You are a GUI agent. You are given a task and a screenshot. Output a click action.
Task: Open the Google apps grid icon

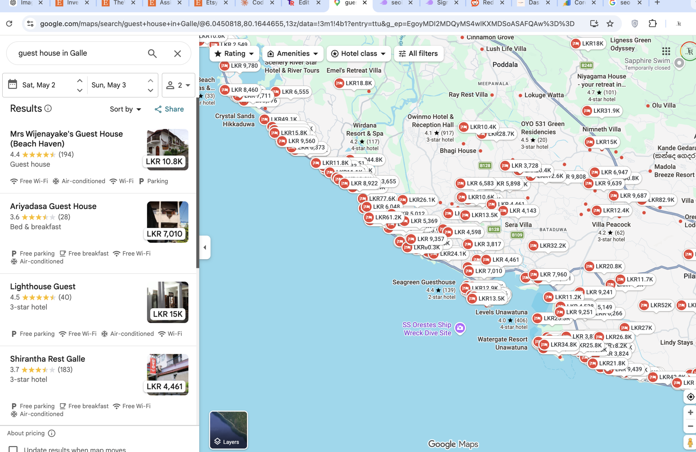coord(666,51)
